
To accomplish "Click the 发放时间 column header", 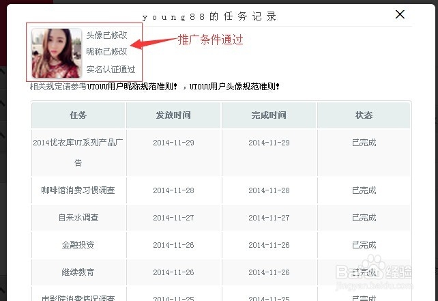I will click(x=173, y=115).
